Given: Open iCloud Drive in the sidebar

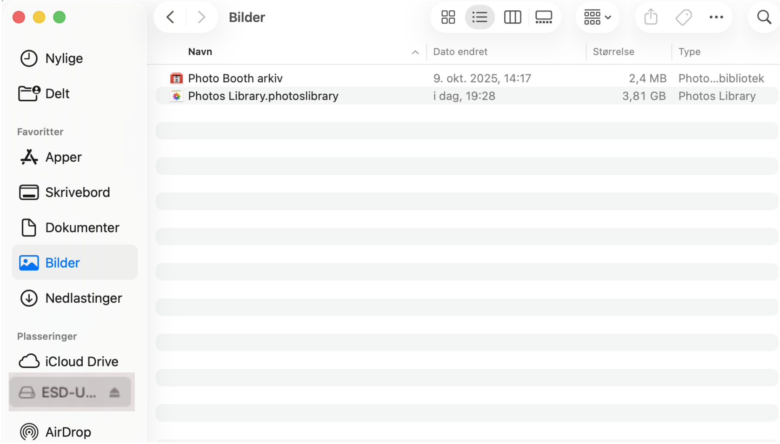Looking at the screenshot, I should click(74, 361).
